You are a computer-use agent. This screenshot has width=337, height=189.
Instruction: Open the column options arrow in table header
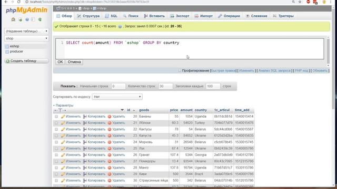[x=122, y=110]
